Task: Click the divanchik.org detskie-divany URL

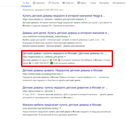Action: (41, 108)
